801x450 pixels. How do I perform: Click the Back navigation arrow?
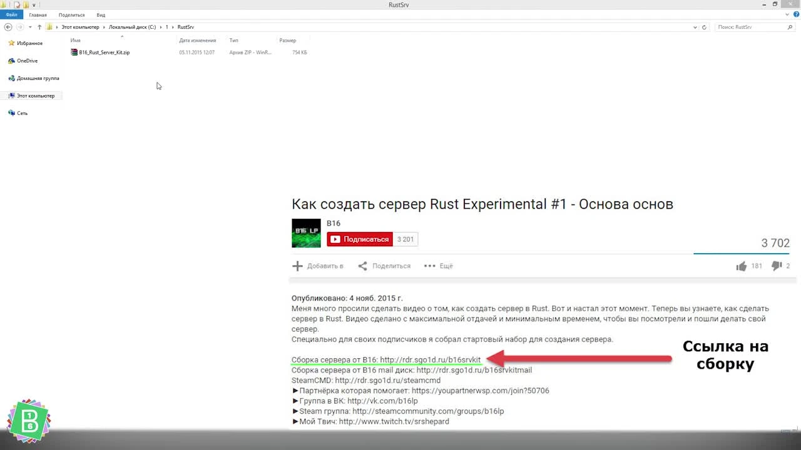click(x=8, y=27)
